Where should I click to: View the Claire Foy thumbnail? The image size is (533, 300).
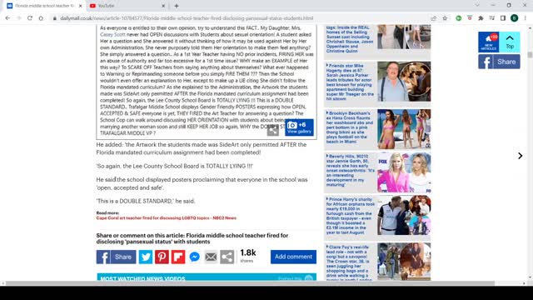coord(404,261)
